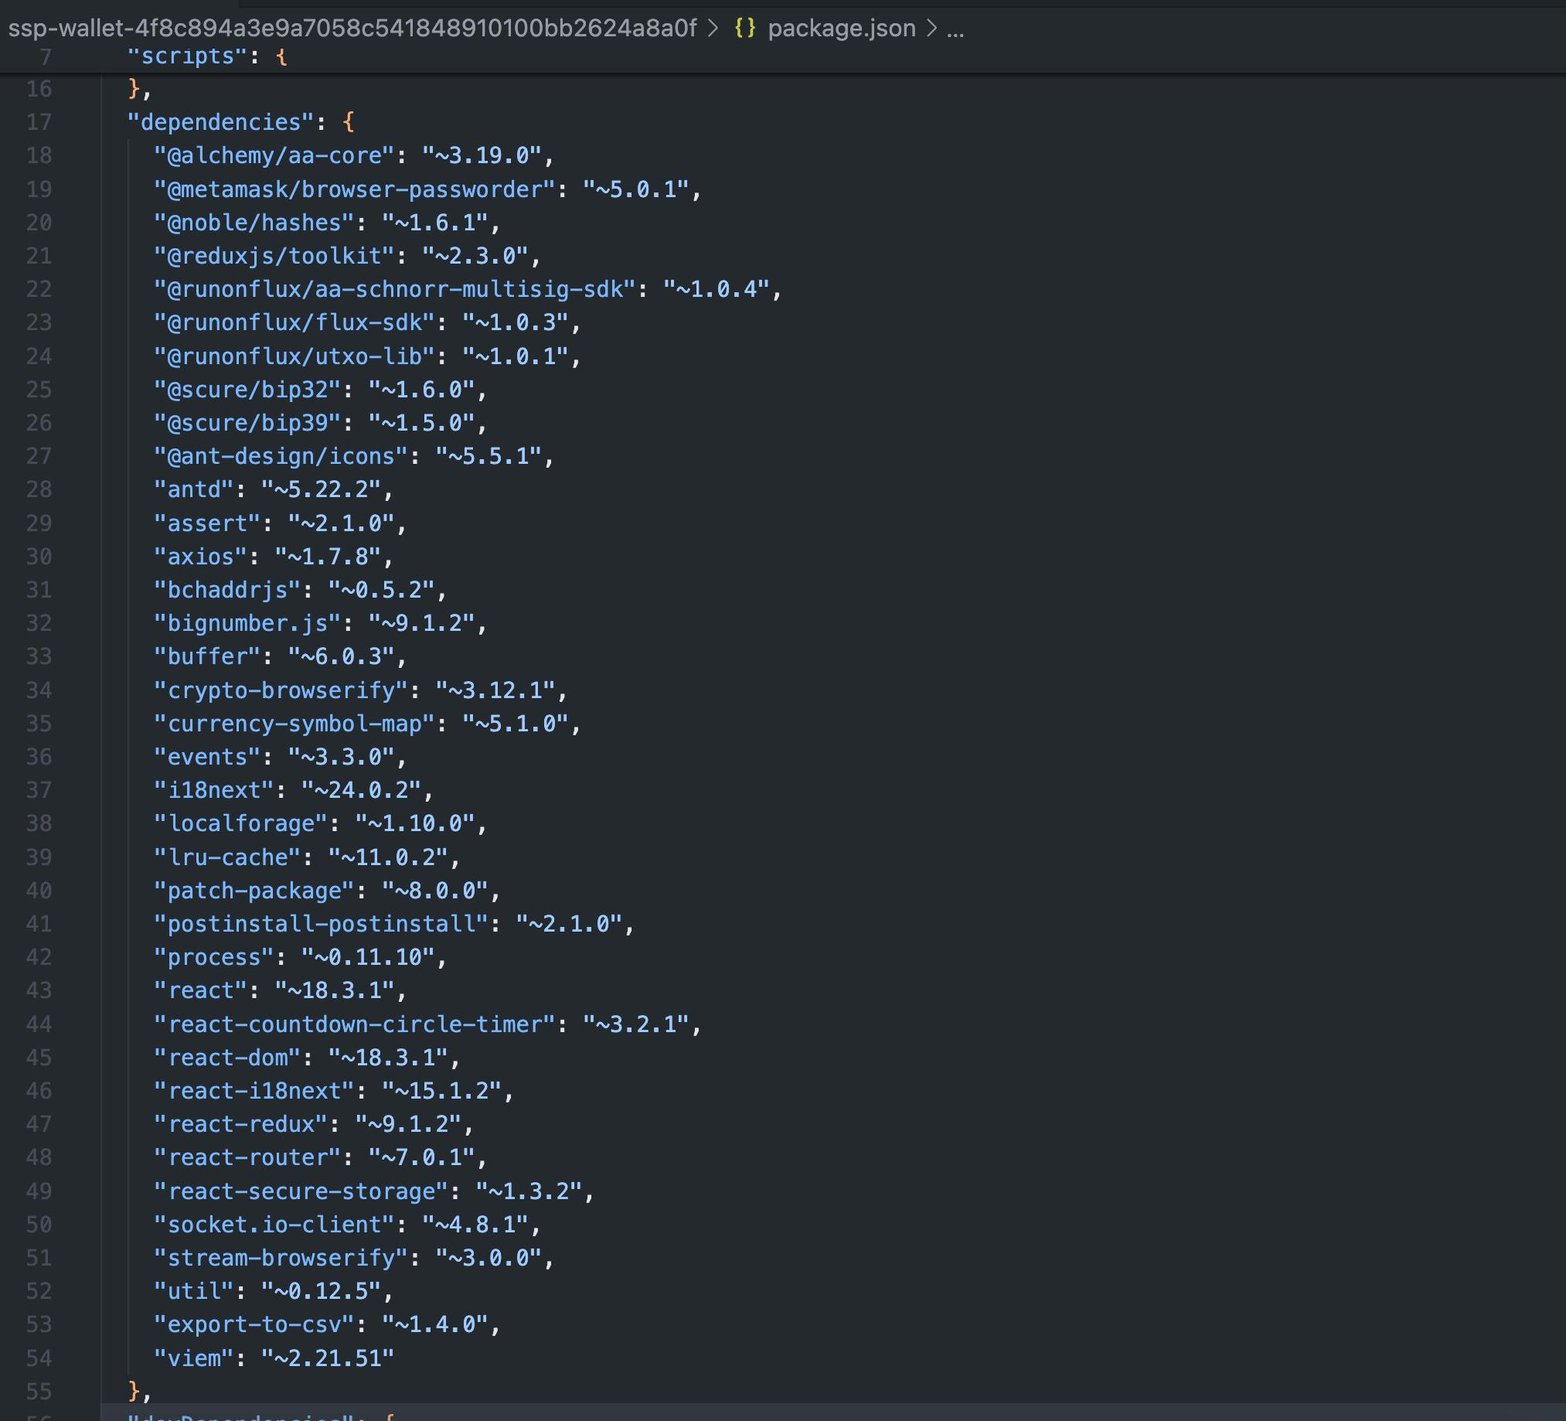The width and height of the screenshot is (1566, 1421).
Task: Click the "export-to-csv" key
Action: click(x=255, y=1324)
